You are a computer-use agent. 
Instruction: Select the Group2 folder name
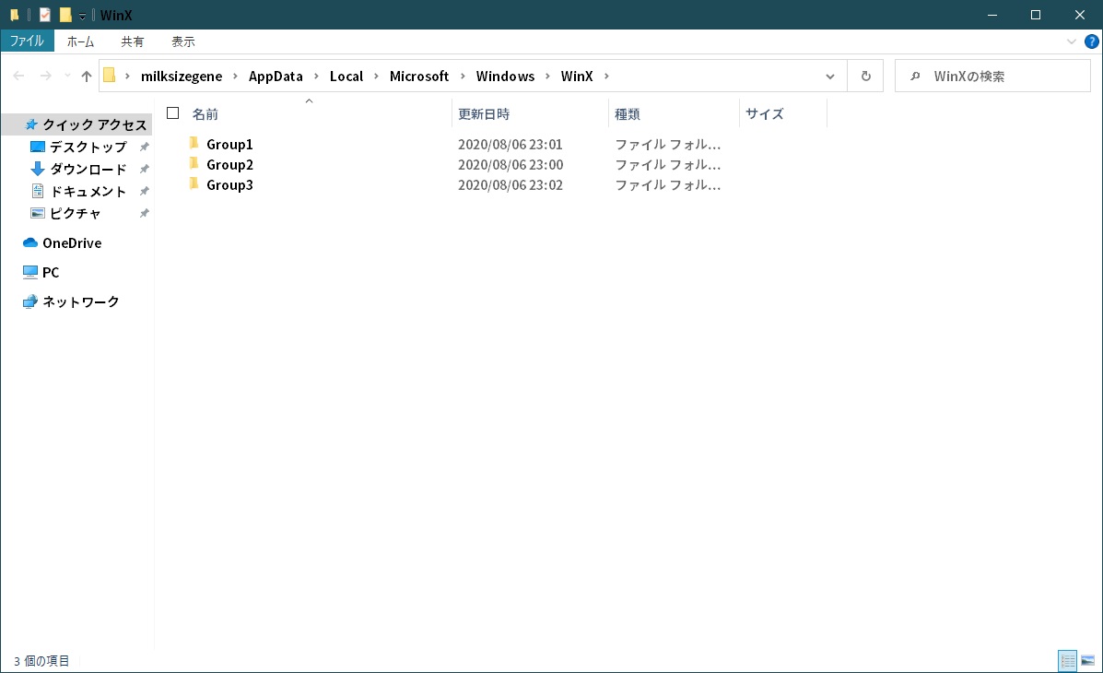(229, 165)
